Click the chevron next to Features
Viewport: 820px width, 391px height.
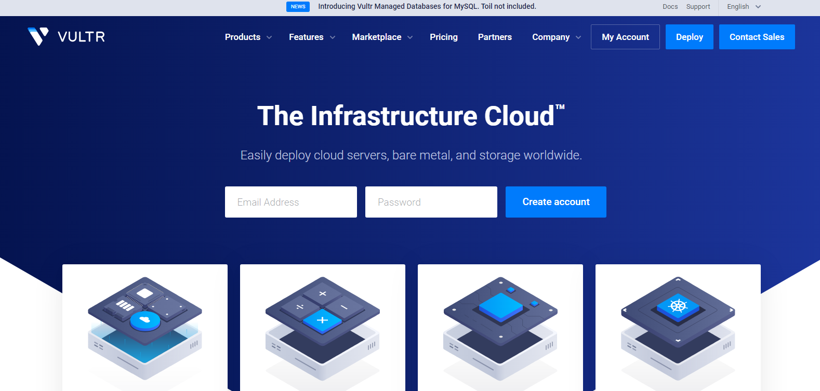pyautogui.click(x=333, y=37)
